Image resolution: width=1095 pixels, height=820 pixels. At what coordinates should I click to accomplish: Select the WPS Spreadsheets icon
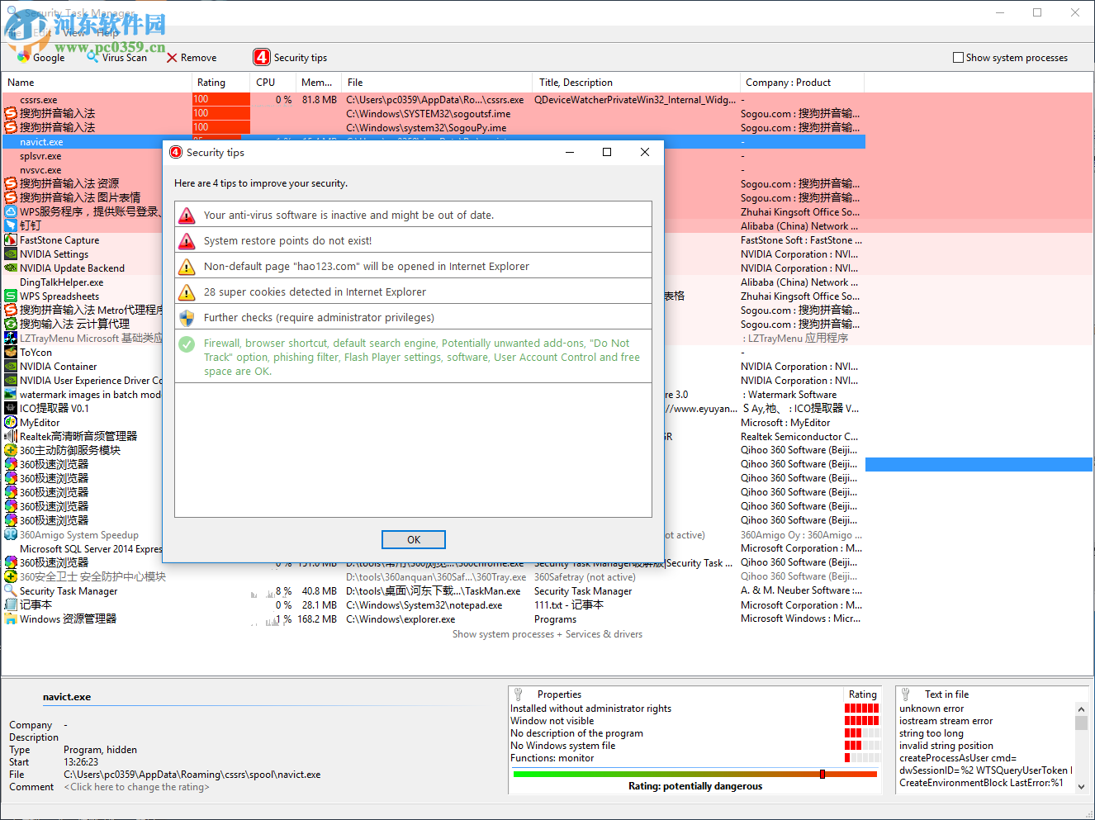pos(12,296)
